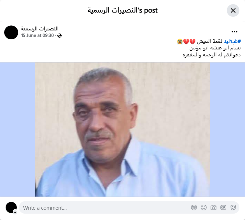The width and height of the screenshot is (245, 220).
Task: Click the public audience globe icon
Action: click(59, 36)
